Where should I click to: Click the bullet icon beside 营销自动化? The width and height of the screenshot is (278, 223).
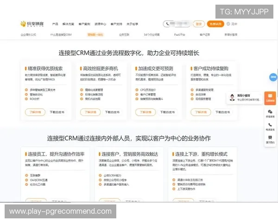click(26, 94)
